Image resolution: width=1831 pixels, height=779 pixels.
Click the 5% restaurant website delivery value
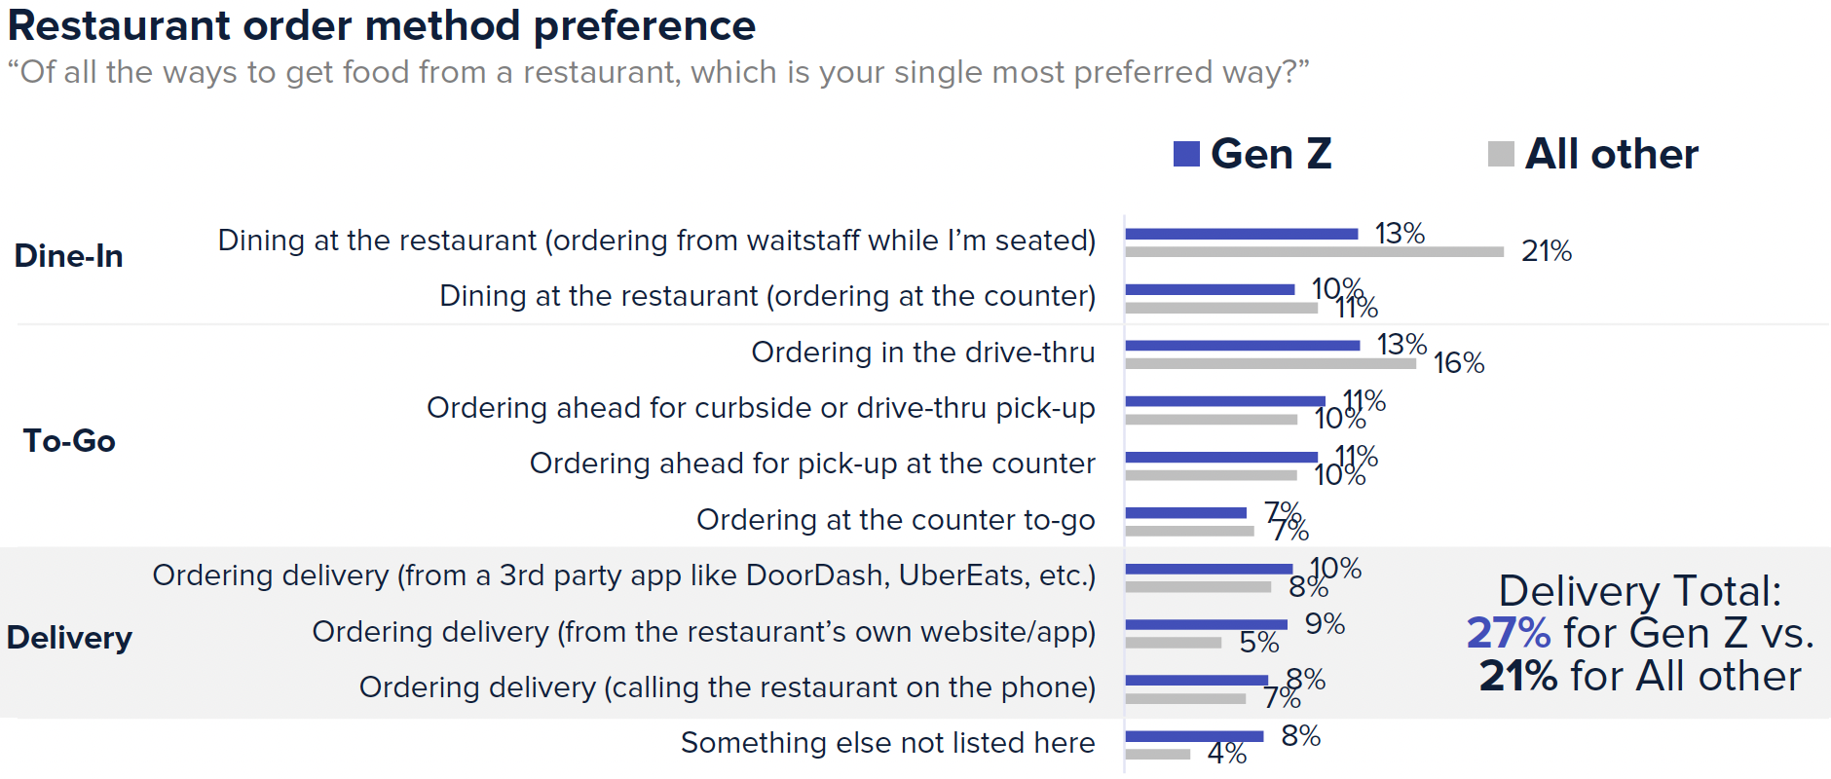1258,643
